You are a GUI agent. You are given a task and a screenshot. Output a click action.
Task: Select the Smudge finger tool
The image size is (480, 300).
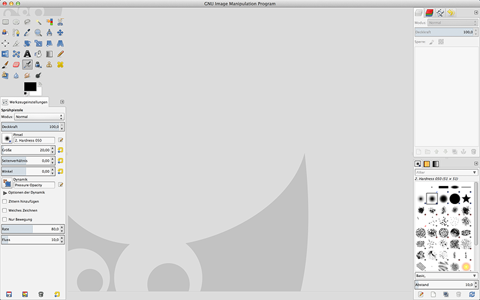27,76
